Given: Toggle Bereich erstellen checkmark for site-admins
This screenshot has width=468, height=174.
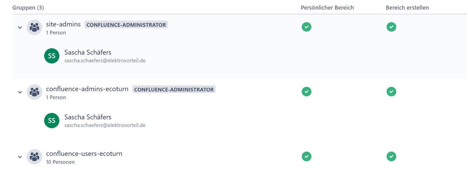Looking at the screenshot, I should coord(391,27).
